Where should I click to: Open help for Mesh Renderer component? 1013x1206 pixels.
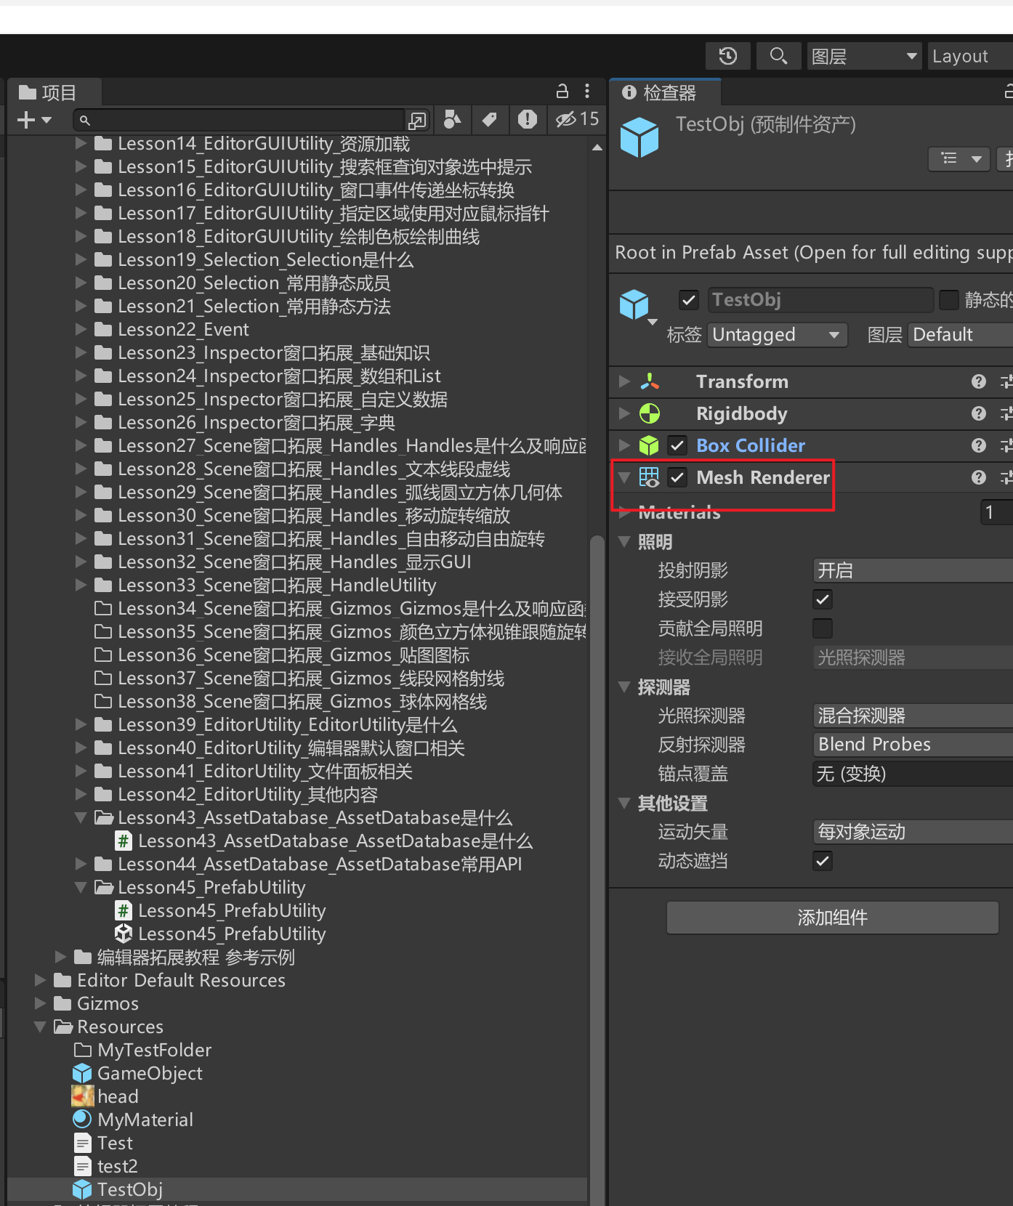click(x=978, y=477)
